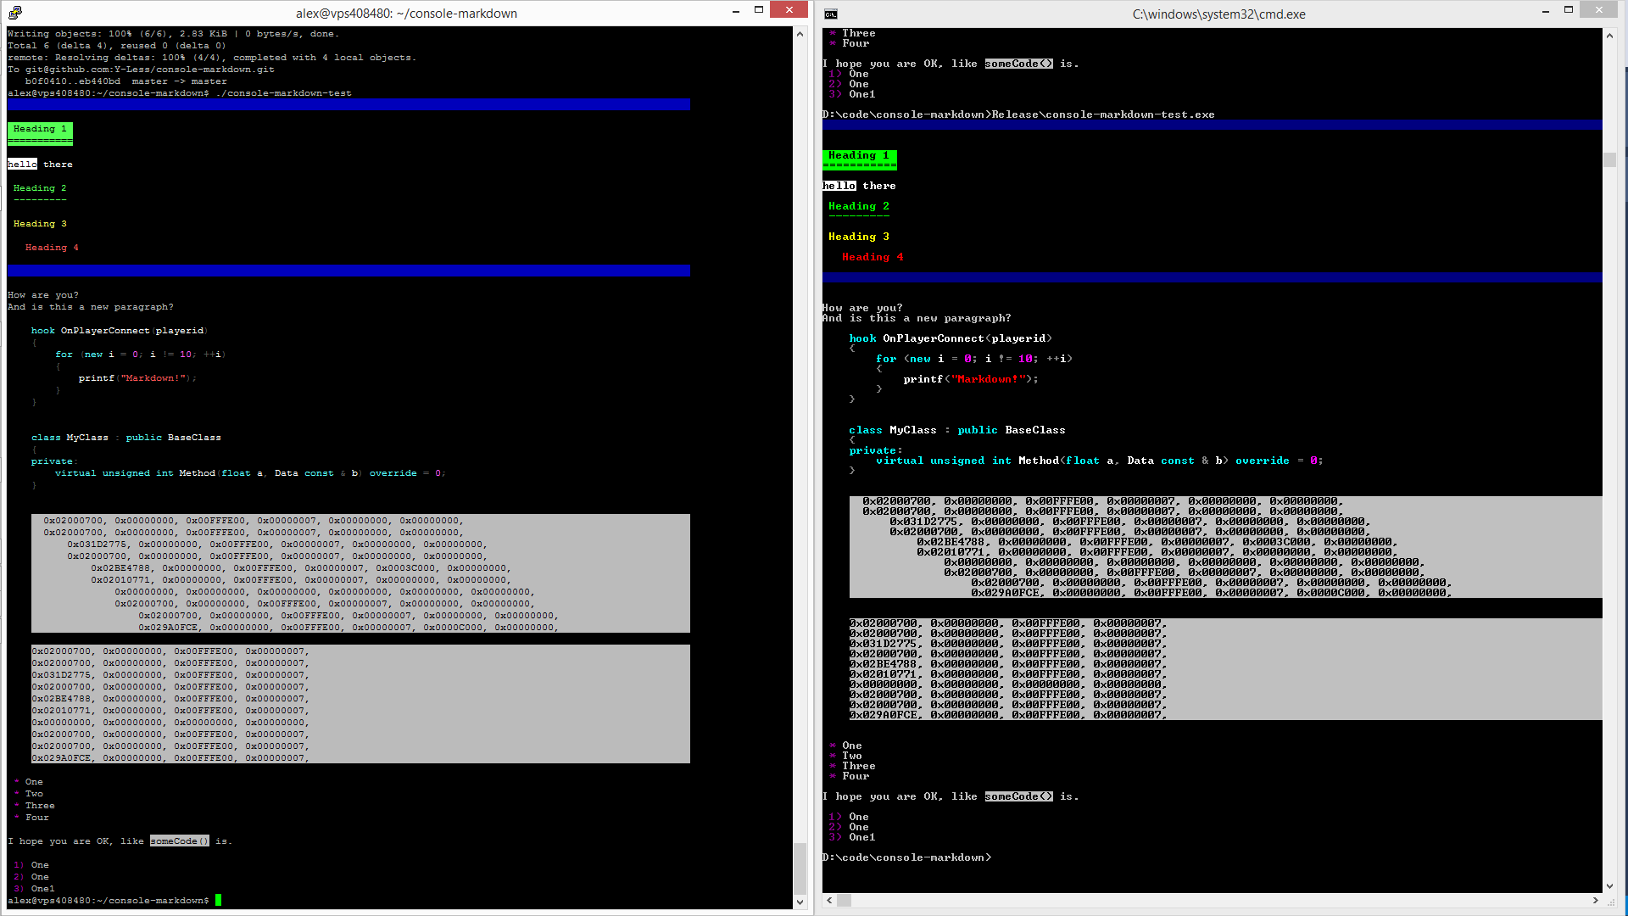Click the cmd.exe title bar text
The width and height of the screenshot is (1628, 916).
[x=1218, y=14]
